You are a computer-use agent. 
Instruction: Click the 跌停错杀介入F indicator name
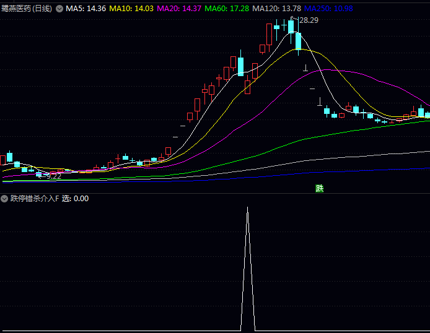[35, 199]
